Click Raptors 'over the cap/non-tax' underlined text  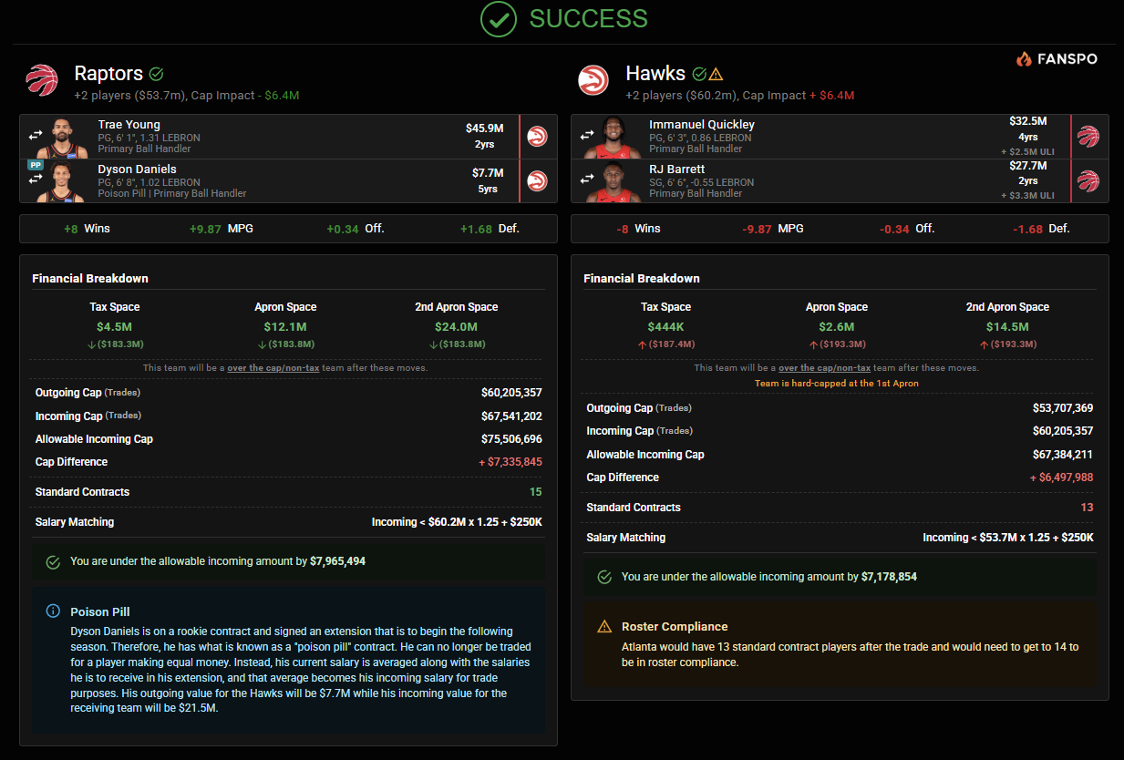pyautogui.click(x=273, y=368)
